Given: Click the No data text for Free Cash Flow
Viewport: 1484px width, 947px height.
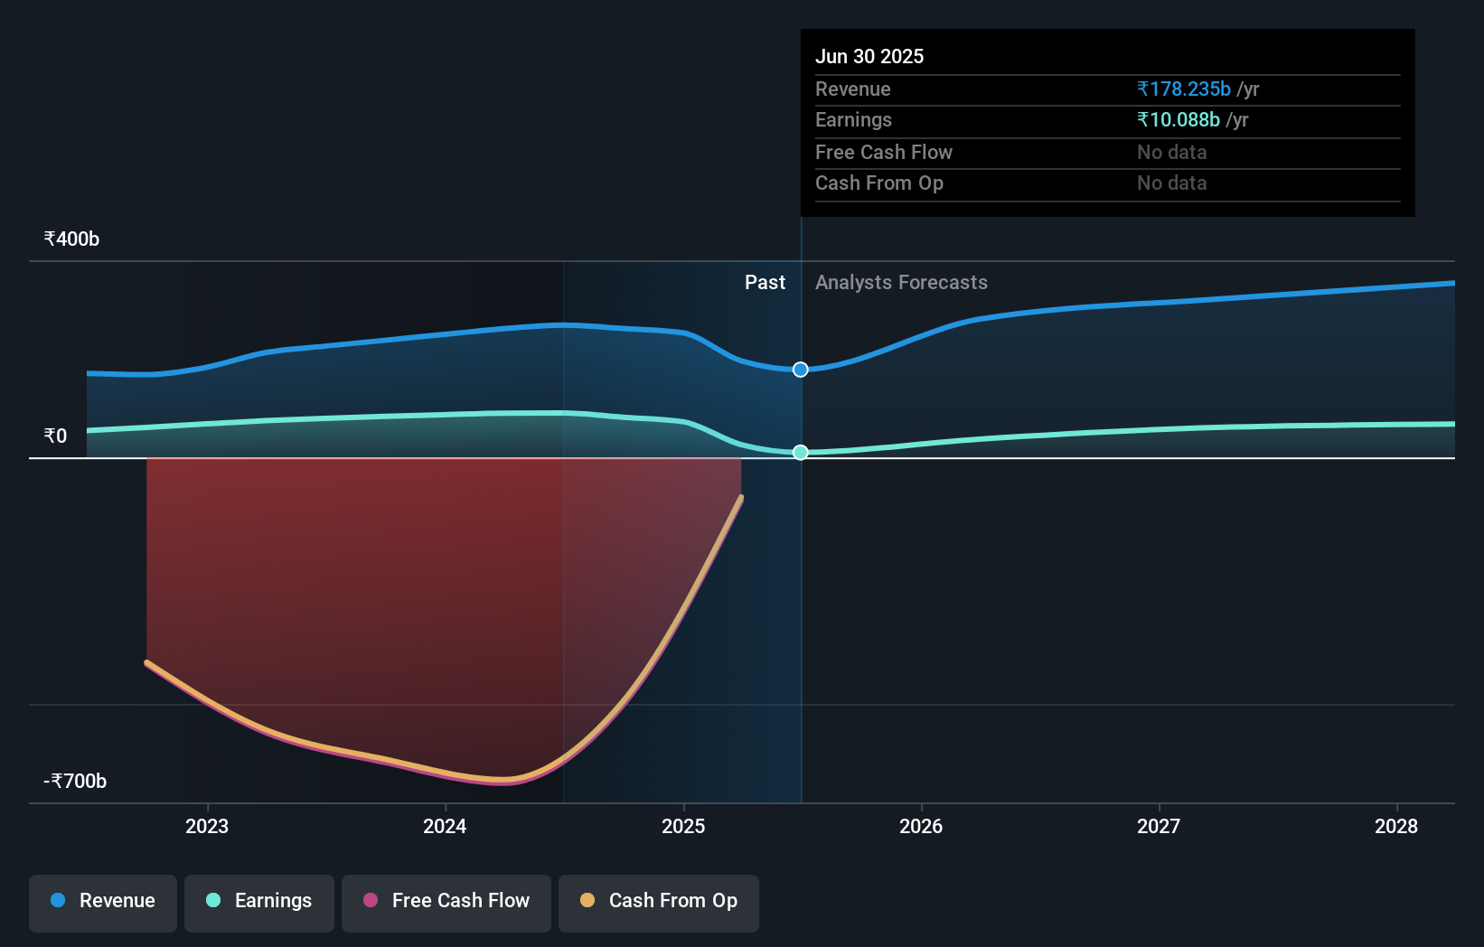Looking at the screenshot, I should [x=1171, y=153].
